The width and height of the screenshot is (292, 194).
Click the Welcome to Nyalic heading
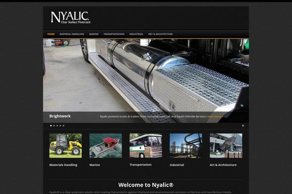[146, 185]
